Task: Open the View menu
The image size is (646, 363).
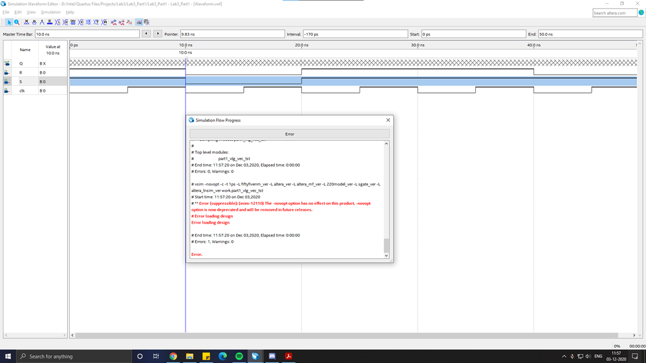Action: click(x=31, y=12)
